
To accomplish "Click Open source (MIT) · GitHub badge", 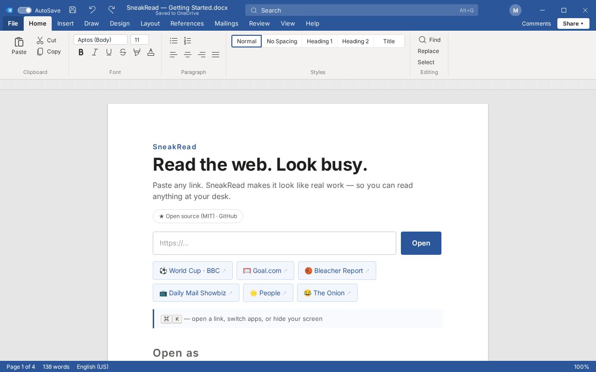I will pyautogui.click(x=198, y=216).
